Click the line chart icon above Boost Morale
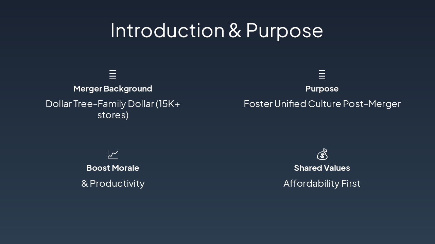This screenshot has height=244, width=435. pyautogui.click(x=112, y=155)
